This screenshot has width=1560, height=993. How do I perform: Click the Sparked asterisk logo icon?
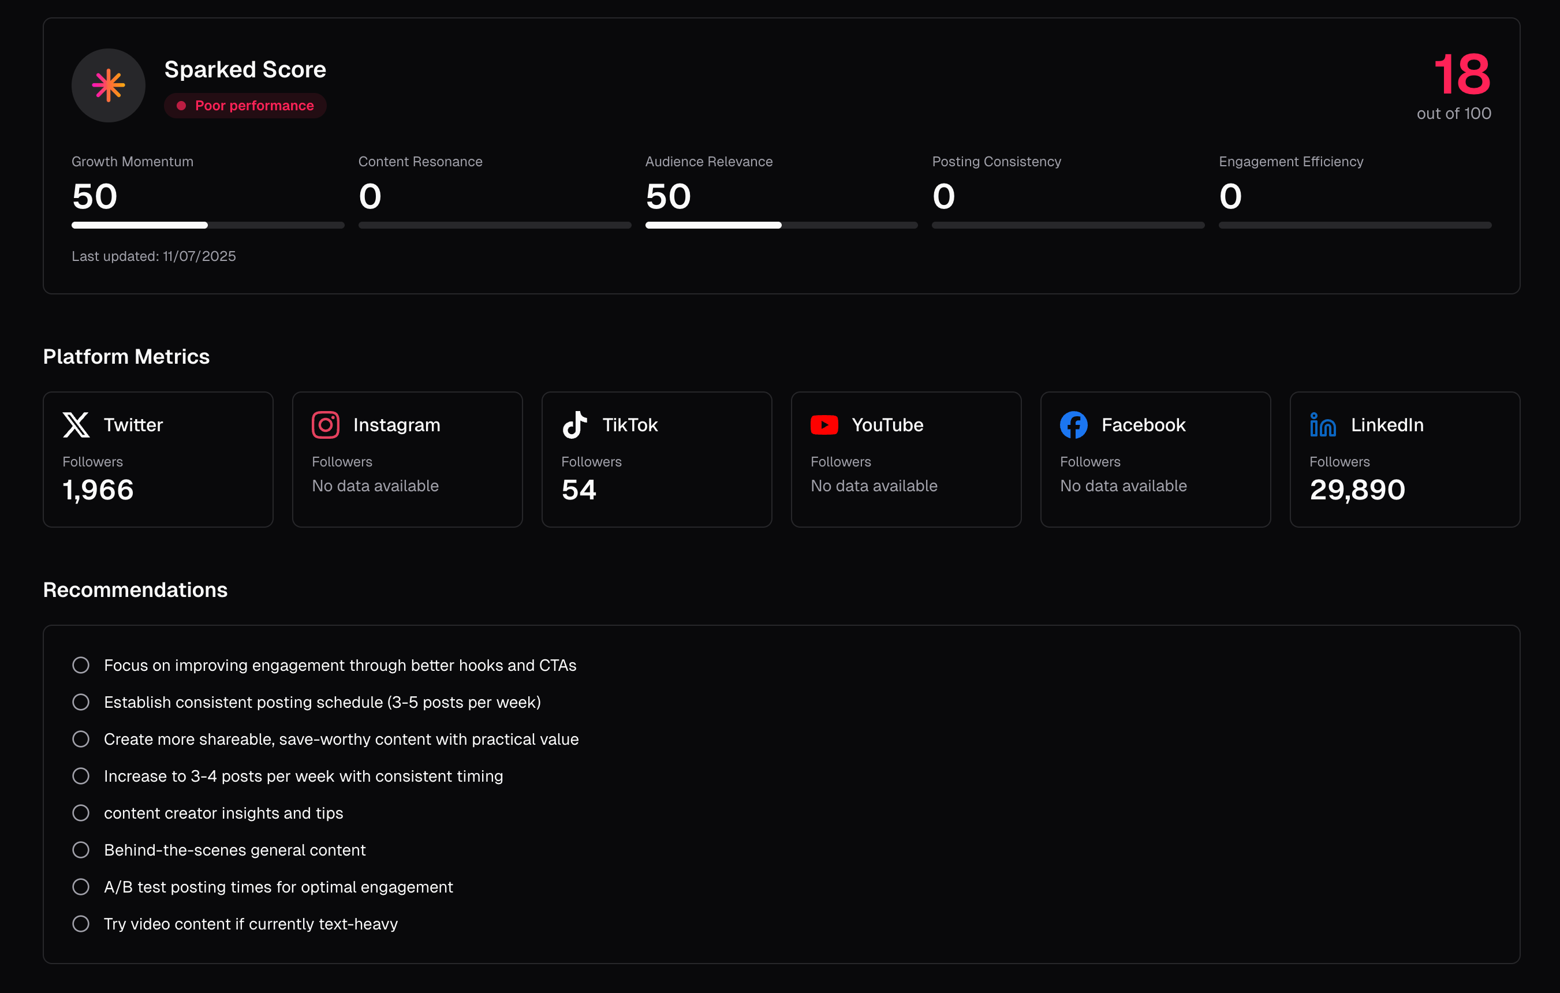108,85
